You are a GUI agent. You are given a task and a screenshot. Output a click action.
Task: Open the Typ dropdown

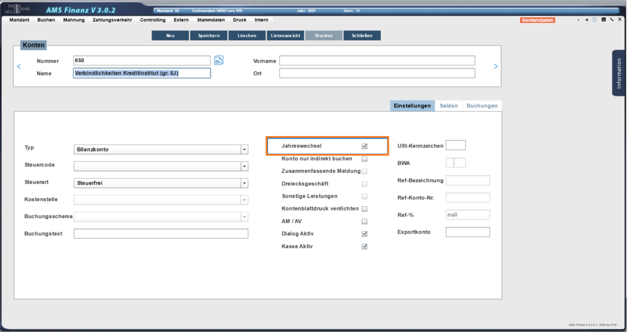244,150
